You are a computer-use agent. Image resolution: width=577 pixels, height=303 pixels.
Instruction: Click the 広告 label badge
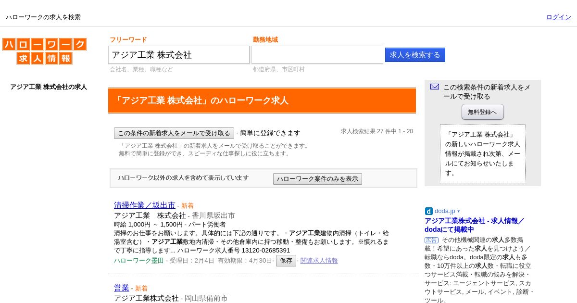point(431,240)
